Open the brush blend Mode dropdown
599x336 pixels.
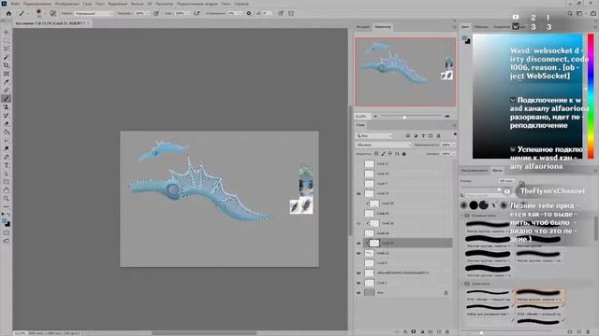click(x=94, y=13)
